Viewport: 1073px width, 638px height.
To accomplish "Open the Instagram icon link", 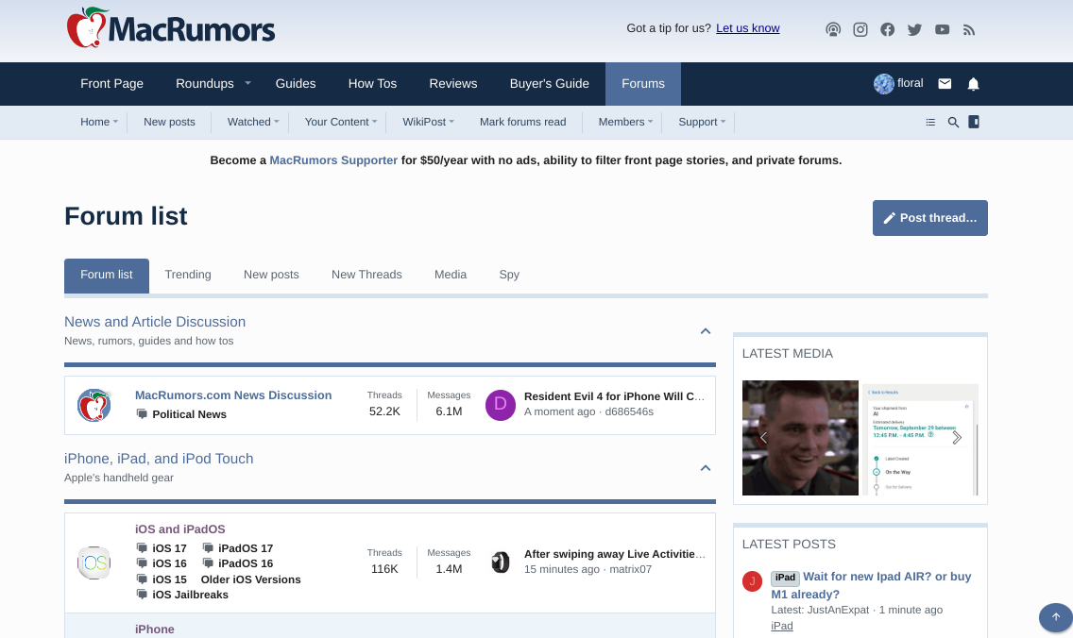I will click(x=860, y=29).
